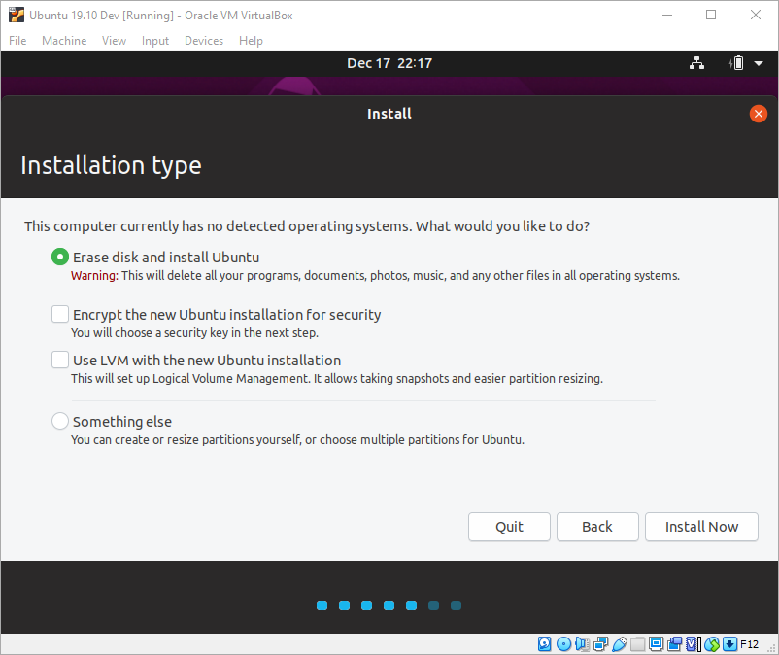The width and height of the screenshot is (779, 655).
Task: Click the VirtualBox app icon in title bar
Action: tap(17, 15)
